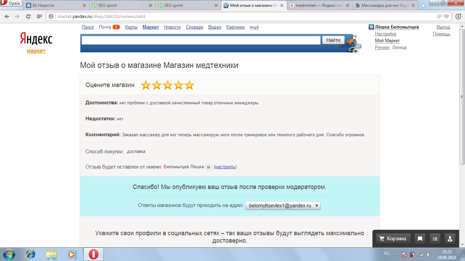Click the username 'Лёшка Беломытцев'
The height and width of the screenshot is (261, 465).
pyautogui.click(x=397, y=27)
